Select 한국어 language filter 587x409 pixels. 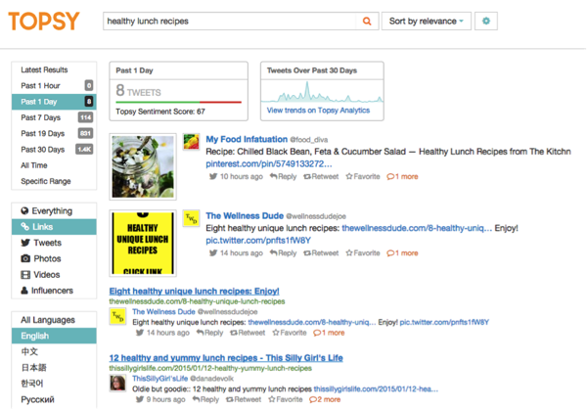(32, 384)
